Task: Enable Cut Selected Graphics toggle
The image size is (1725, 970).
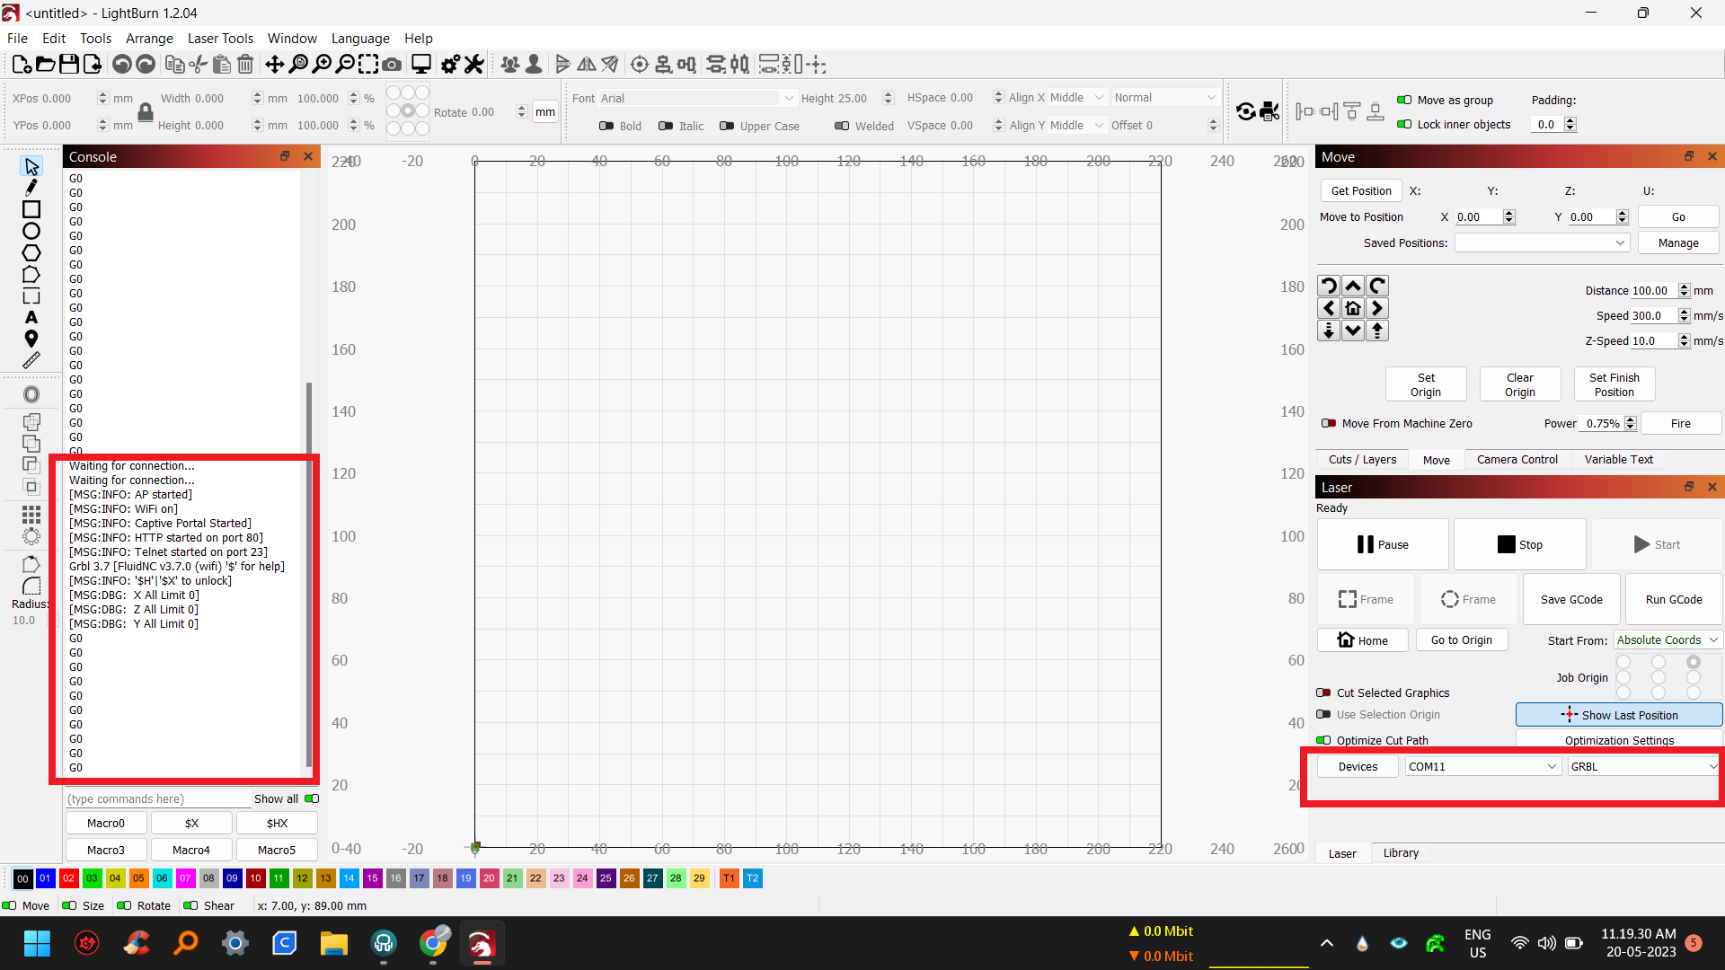Action: click(1323, 692)
